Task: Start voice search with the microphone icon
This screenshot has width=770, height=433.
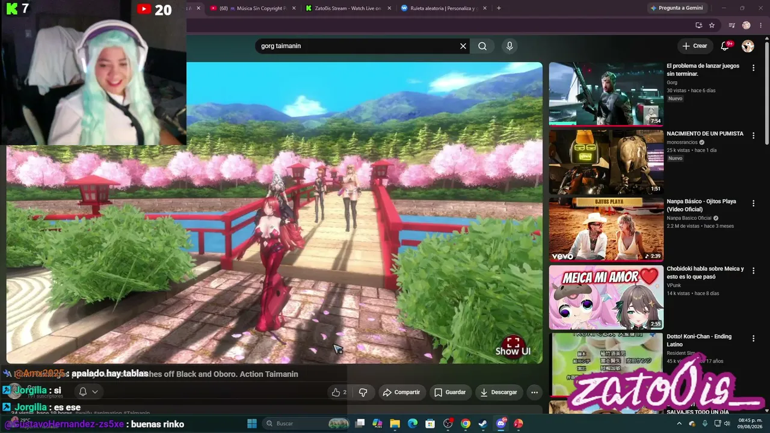Action: (510, 46)
